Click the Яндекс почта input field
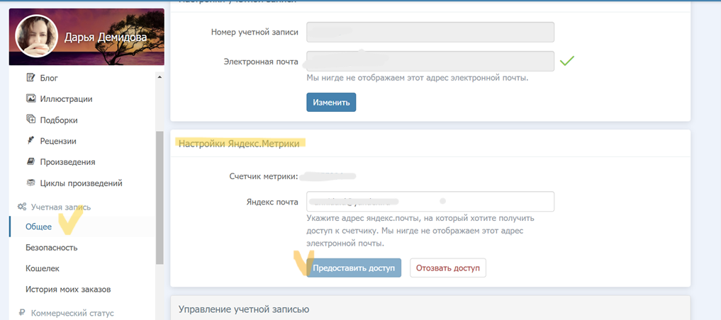The width and height of the screenshot is (721, 320). (x=430, y=202)
